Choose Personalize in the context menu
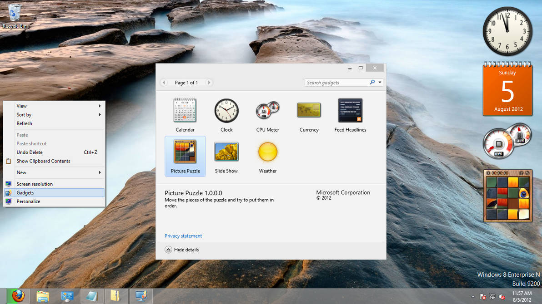 pyautogui.click(x=54, y=201)
